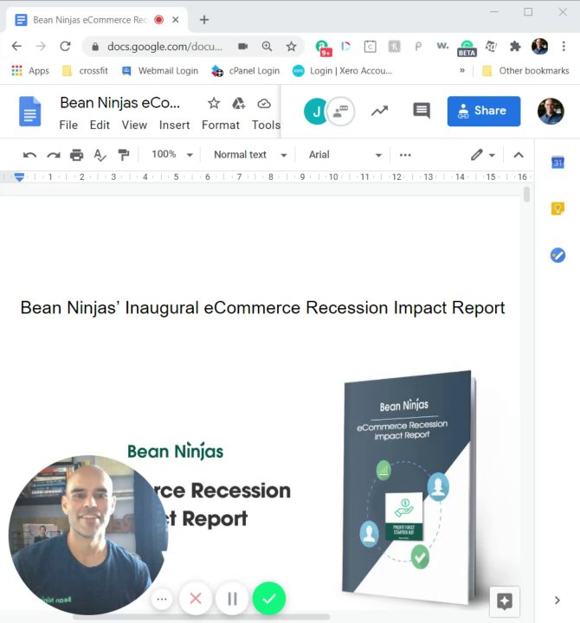580x623 pixels.
Task: Reload the current page
Action: pyautogui.click(x=65, y=47)
